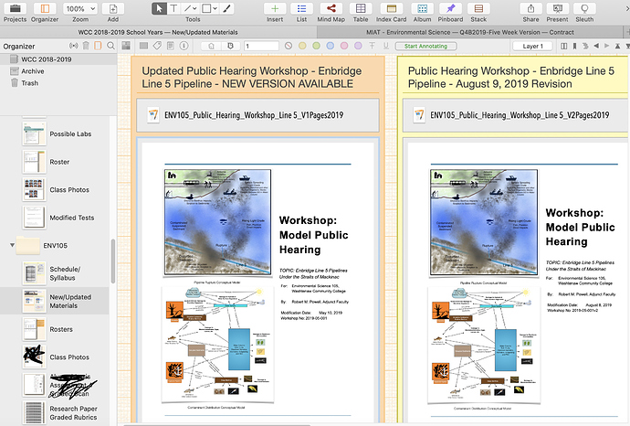630x426 pixels.
Task: Insert a Mind Map
Action: tap(331, 8)
